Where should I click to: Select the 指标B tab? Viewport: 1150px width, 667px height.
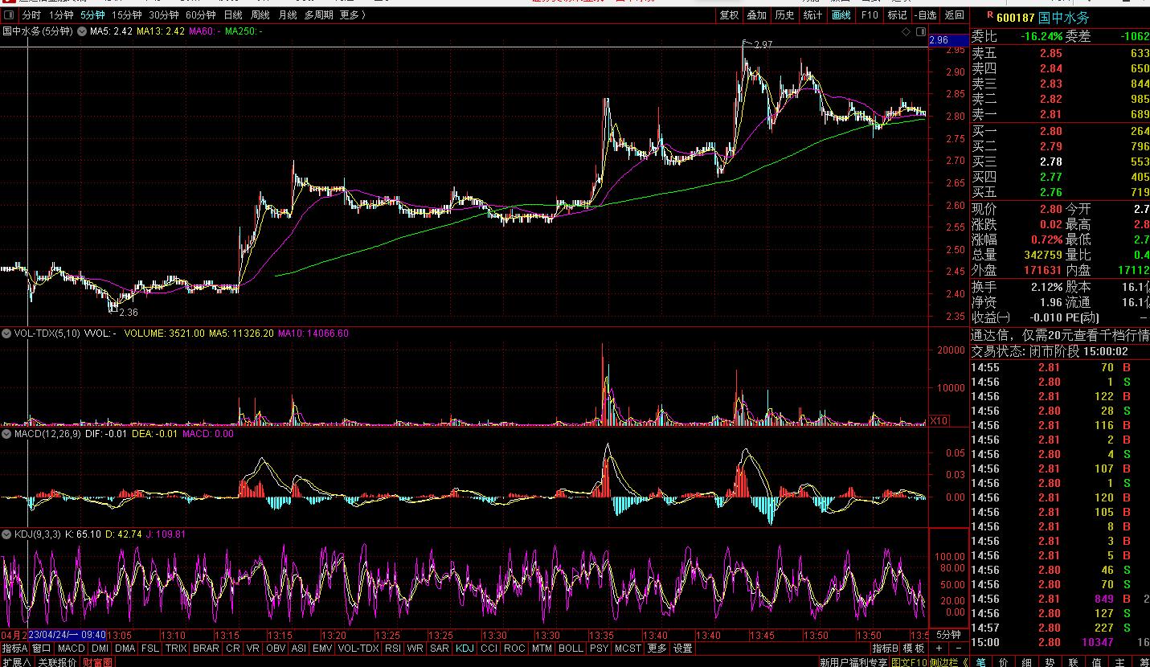(x=886, y=648)
